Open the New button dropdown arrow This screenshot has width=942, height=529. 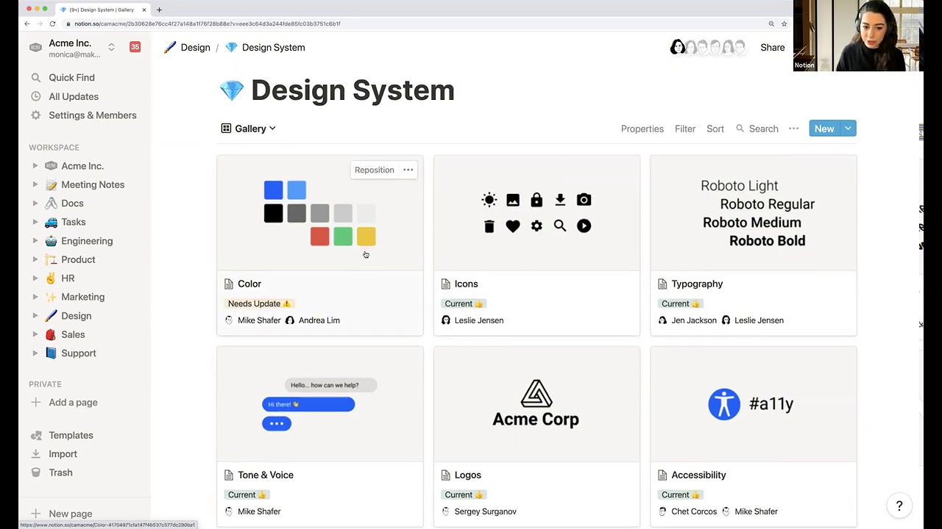pos(848,129)
